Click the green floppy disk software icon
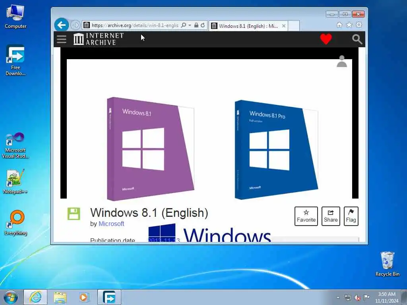Image resolution: width=407 pixels, height=305 pixels. click(74, 214)
